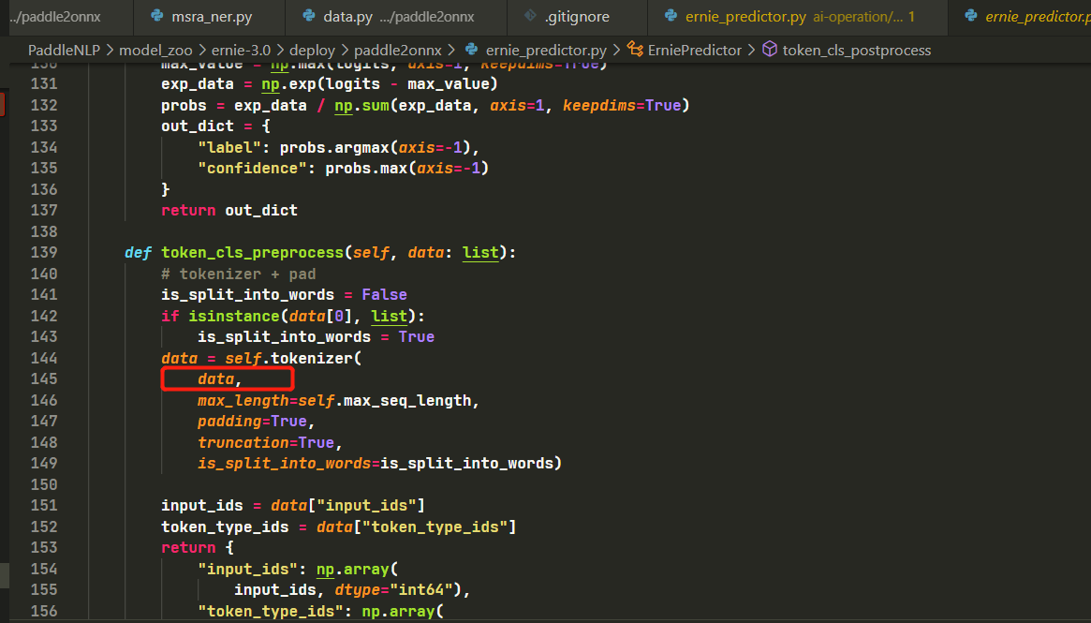The image size is (1091, 623).
Task: Click the dtype="int64" argument
Action: tap(393, 589)
